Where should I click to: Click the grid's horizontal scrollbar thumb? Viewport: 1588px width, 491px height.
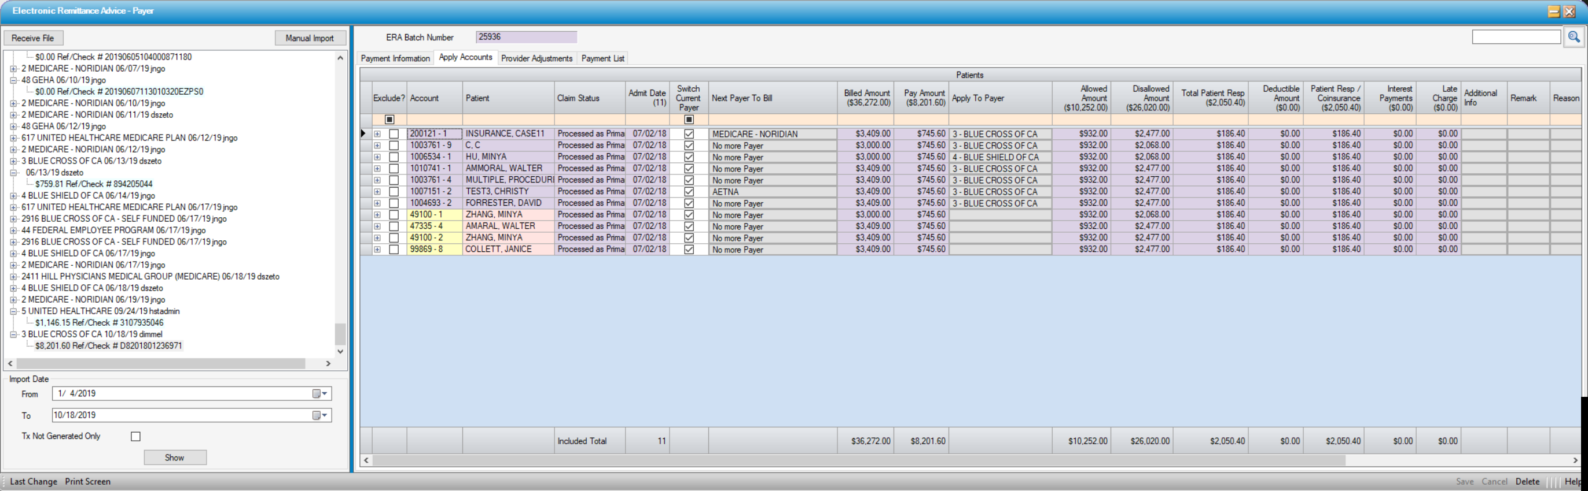coord(857,460)
